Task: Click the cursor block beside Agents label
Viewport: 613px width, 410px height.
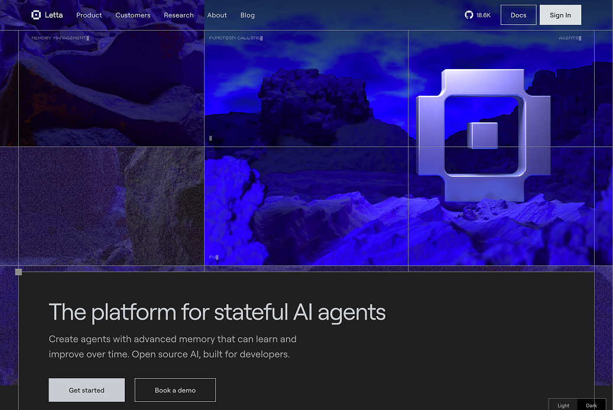Action: pos(580,38)
